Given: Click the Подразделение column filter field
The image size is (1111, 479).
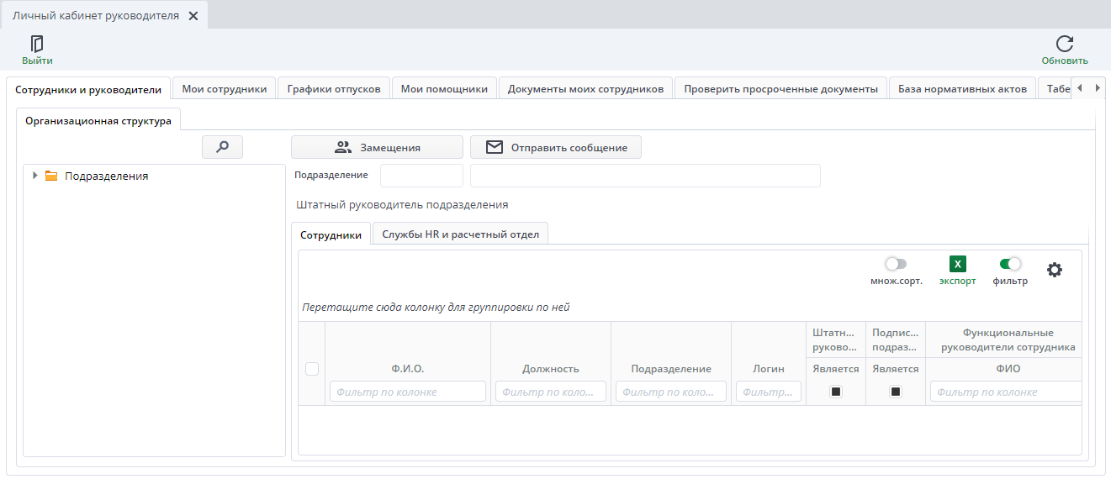Looking at the screenshot, I should coord(671,392).
